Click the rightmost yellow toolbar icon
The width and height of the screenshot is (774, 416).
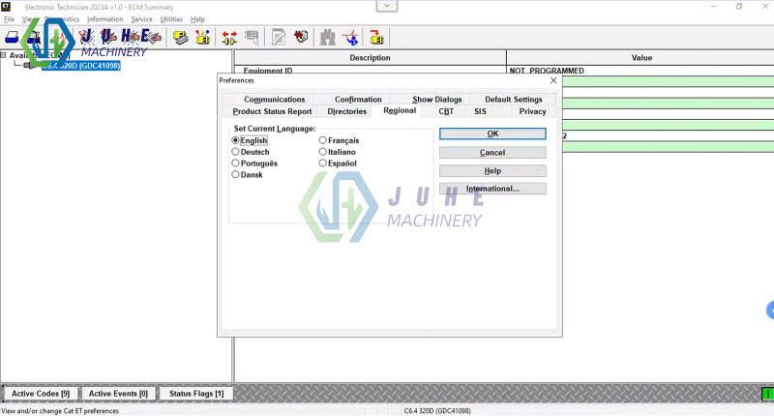click(x=376, y=38)
